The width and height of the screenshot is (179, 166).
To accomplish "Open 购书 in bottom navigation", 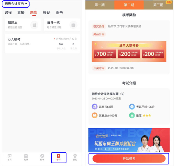I will coord(42,156).
